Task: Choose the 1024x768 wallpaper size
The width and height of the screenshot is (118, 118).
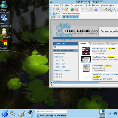Action: pyautogui.click(x=59, y=60)
